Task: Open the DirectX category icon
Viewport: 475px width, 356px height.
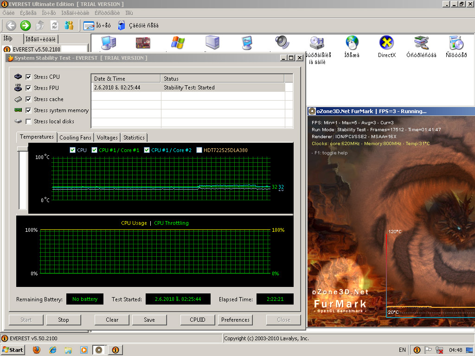Action: [x=386, y=42]
